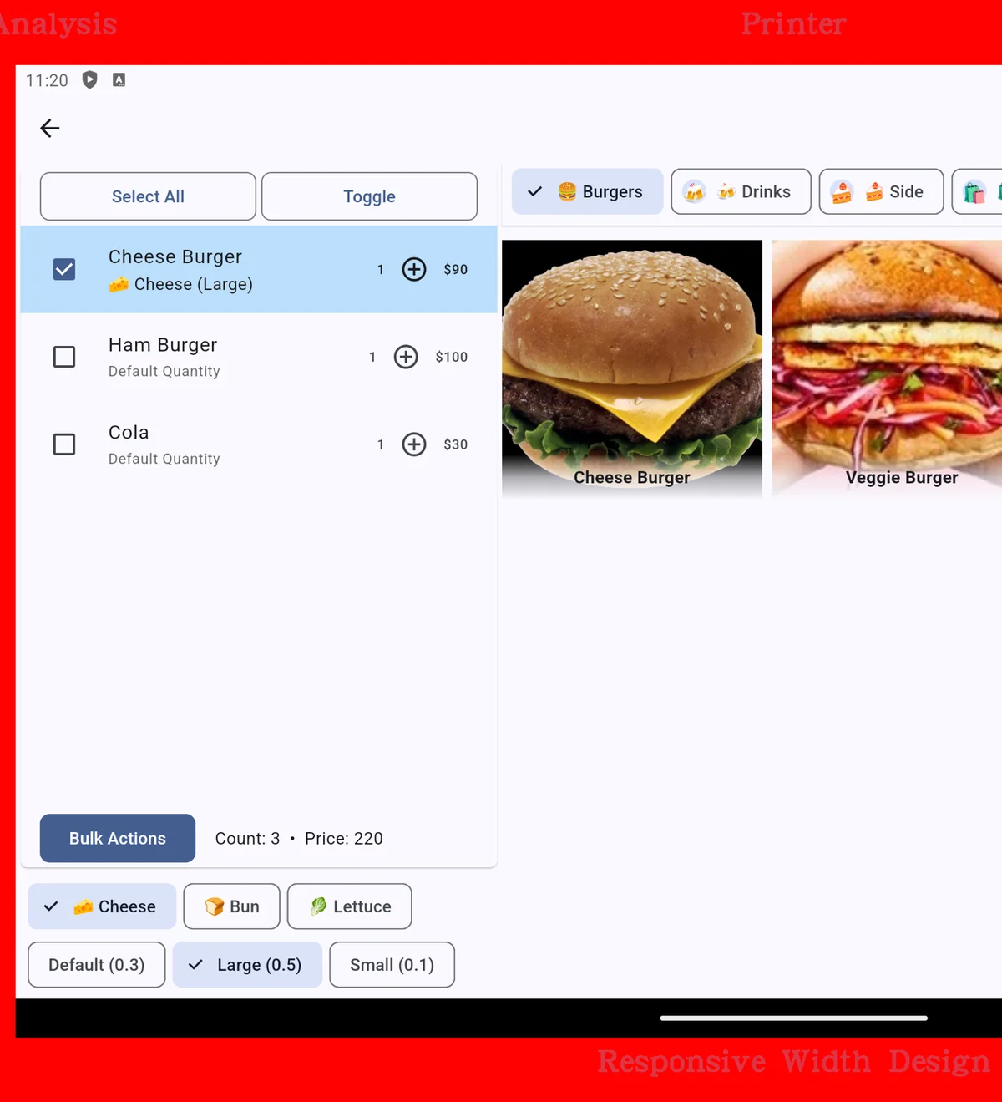Increase quantity for Ham Burger row

[x=406, y=357]
